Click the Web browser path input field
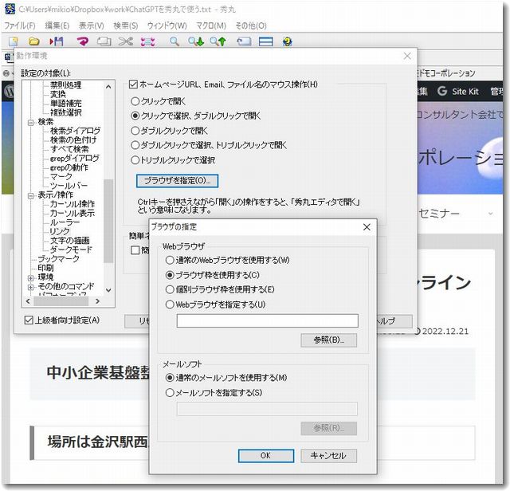This screenshot has width=510, height=491. tap(267, 320)
